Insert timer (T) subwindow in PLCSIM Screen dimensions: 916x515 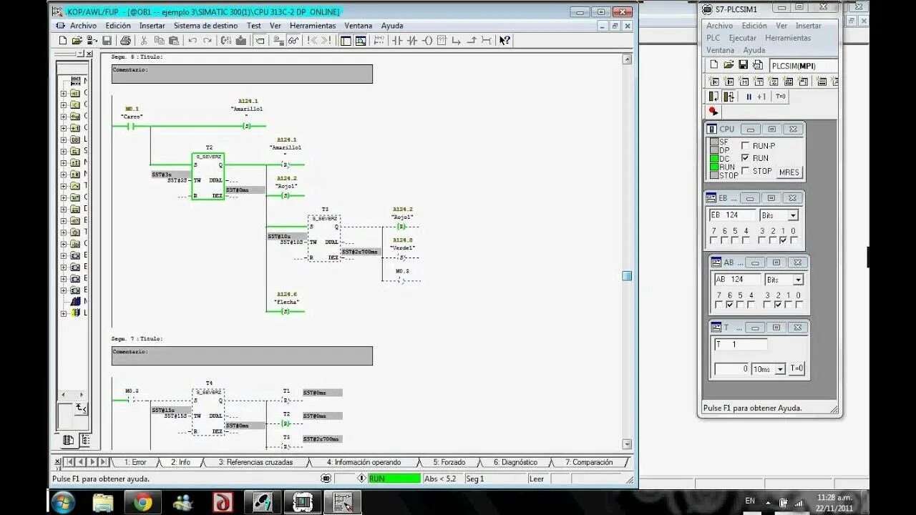[759, 82]
